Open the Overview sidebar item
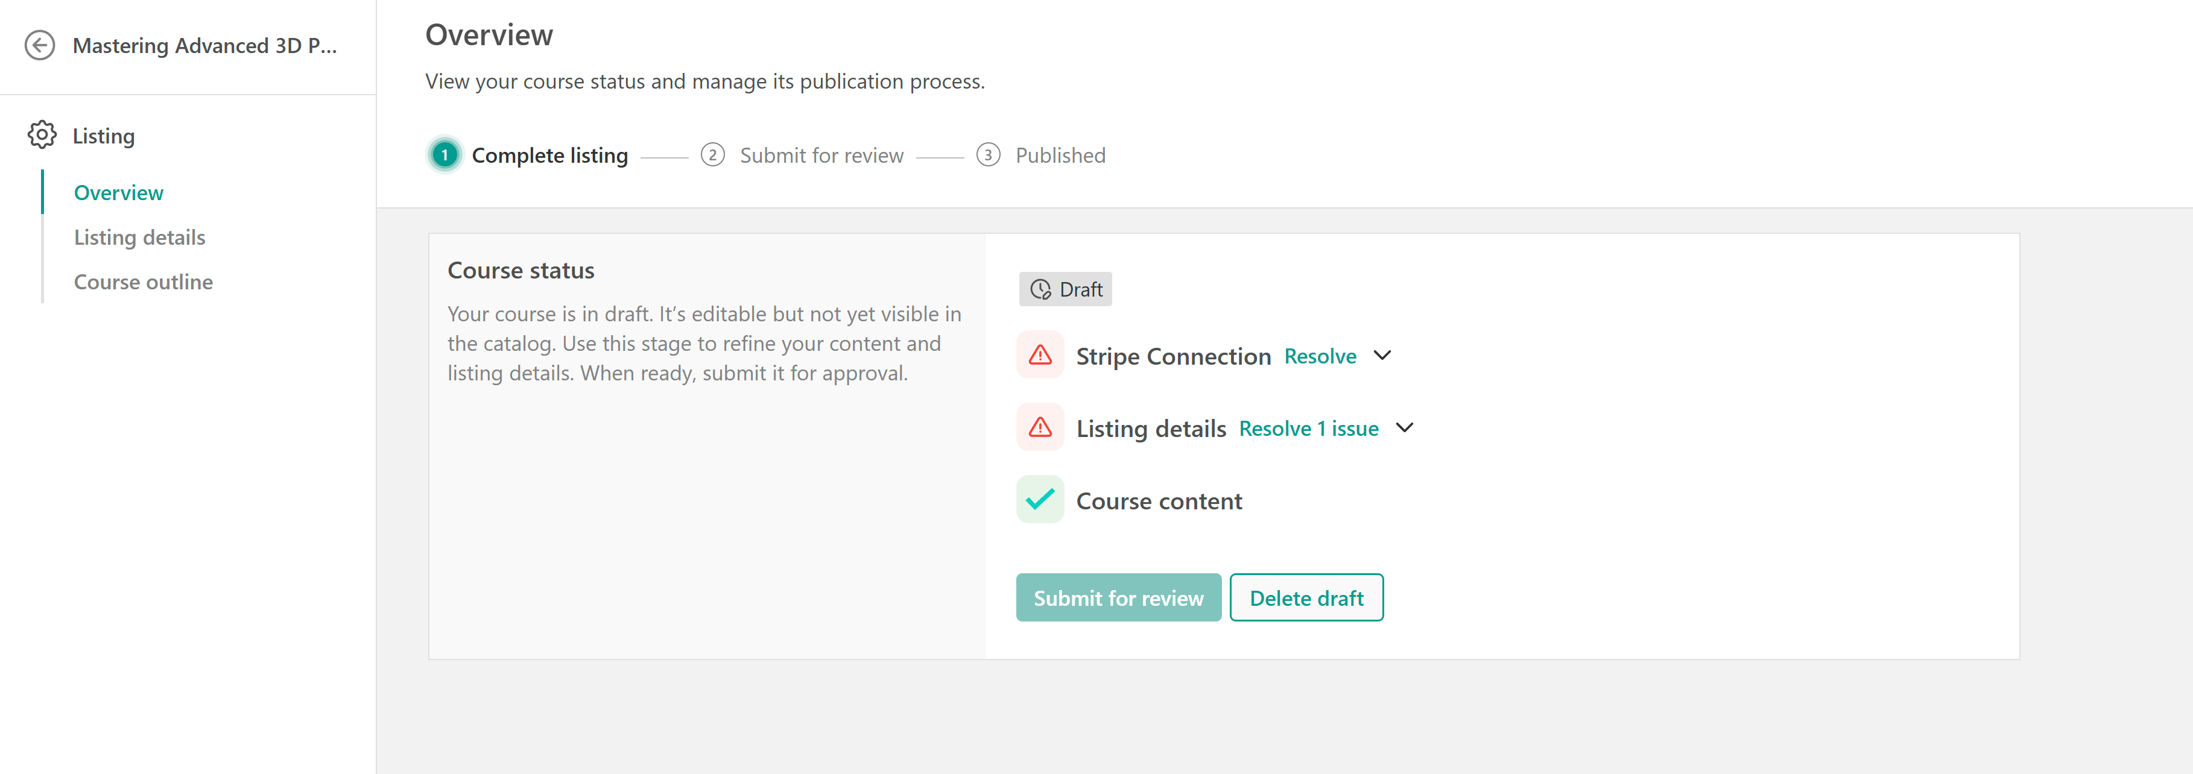 118,193
